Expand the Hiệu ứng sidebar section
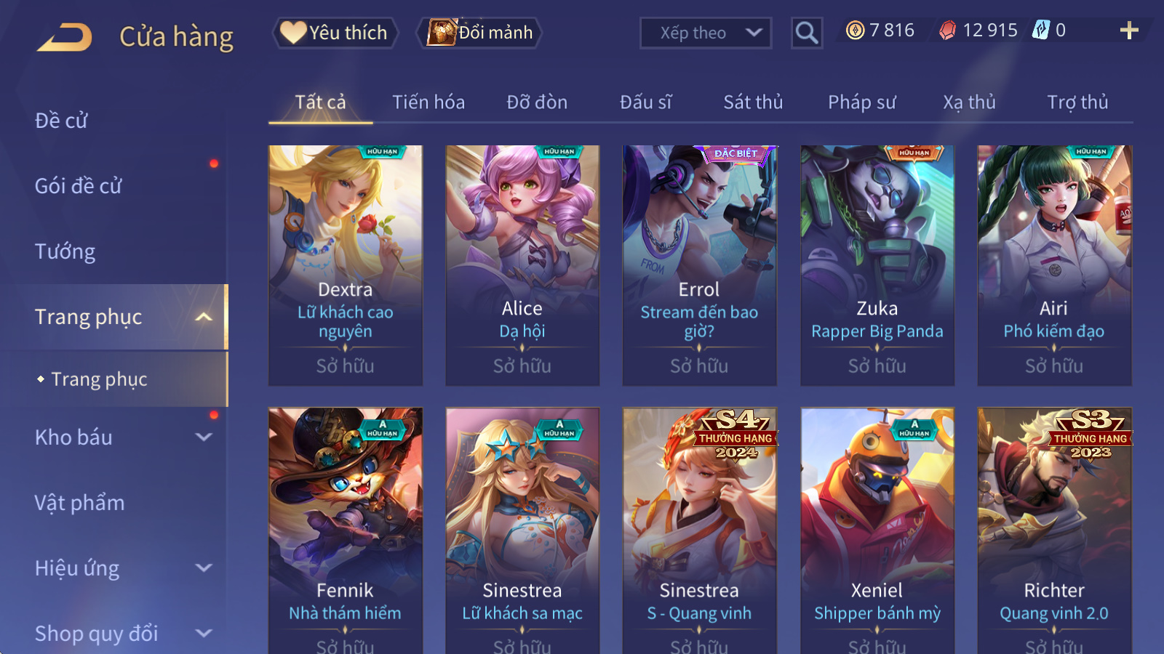Viewport: 1164px width, 654px height. [204, 568]
